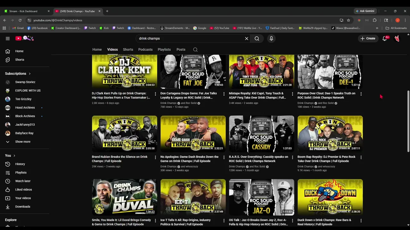Open options for Cassidy B.A.R.S. video
The width and height of the screenshot is (410, 230).
click(292, 157)
